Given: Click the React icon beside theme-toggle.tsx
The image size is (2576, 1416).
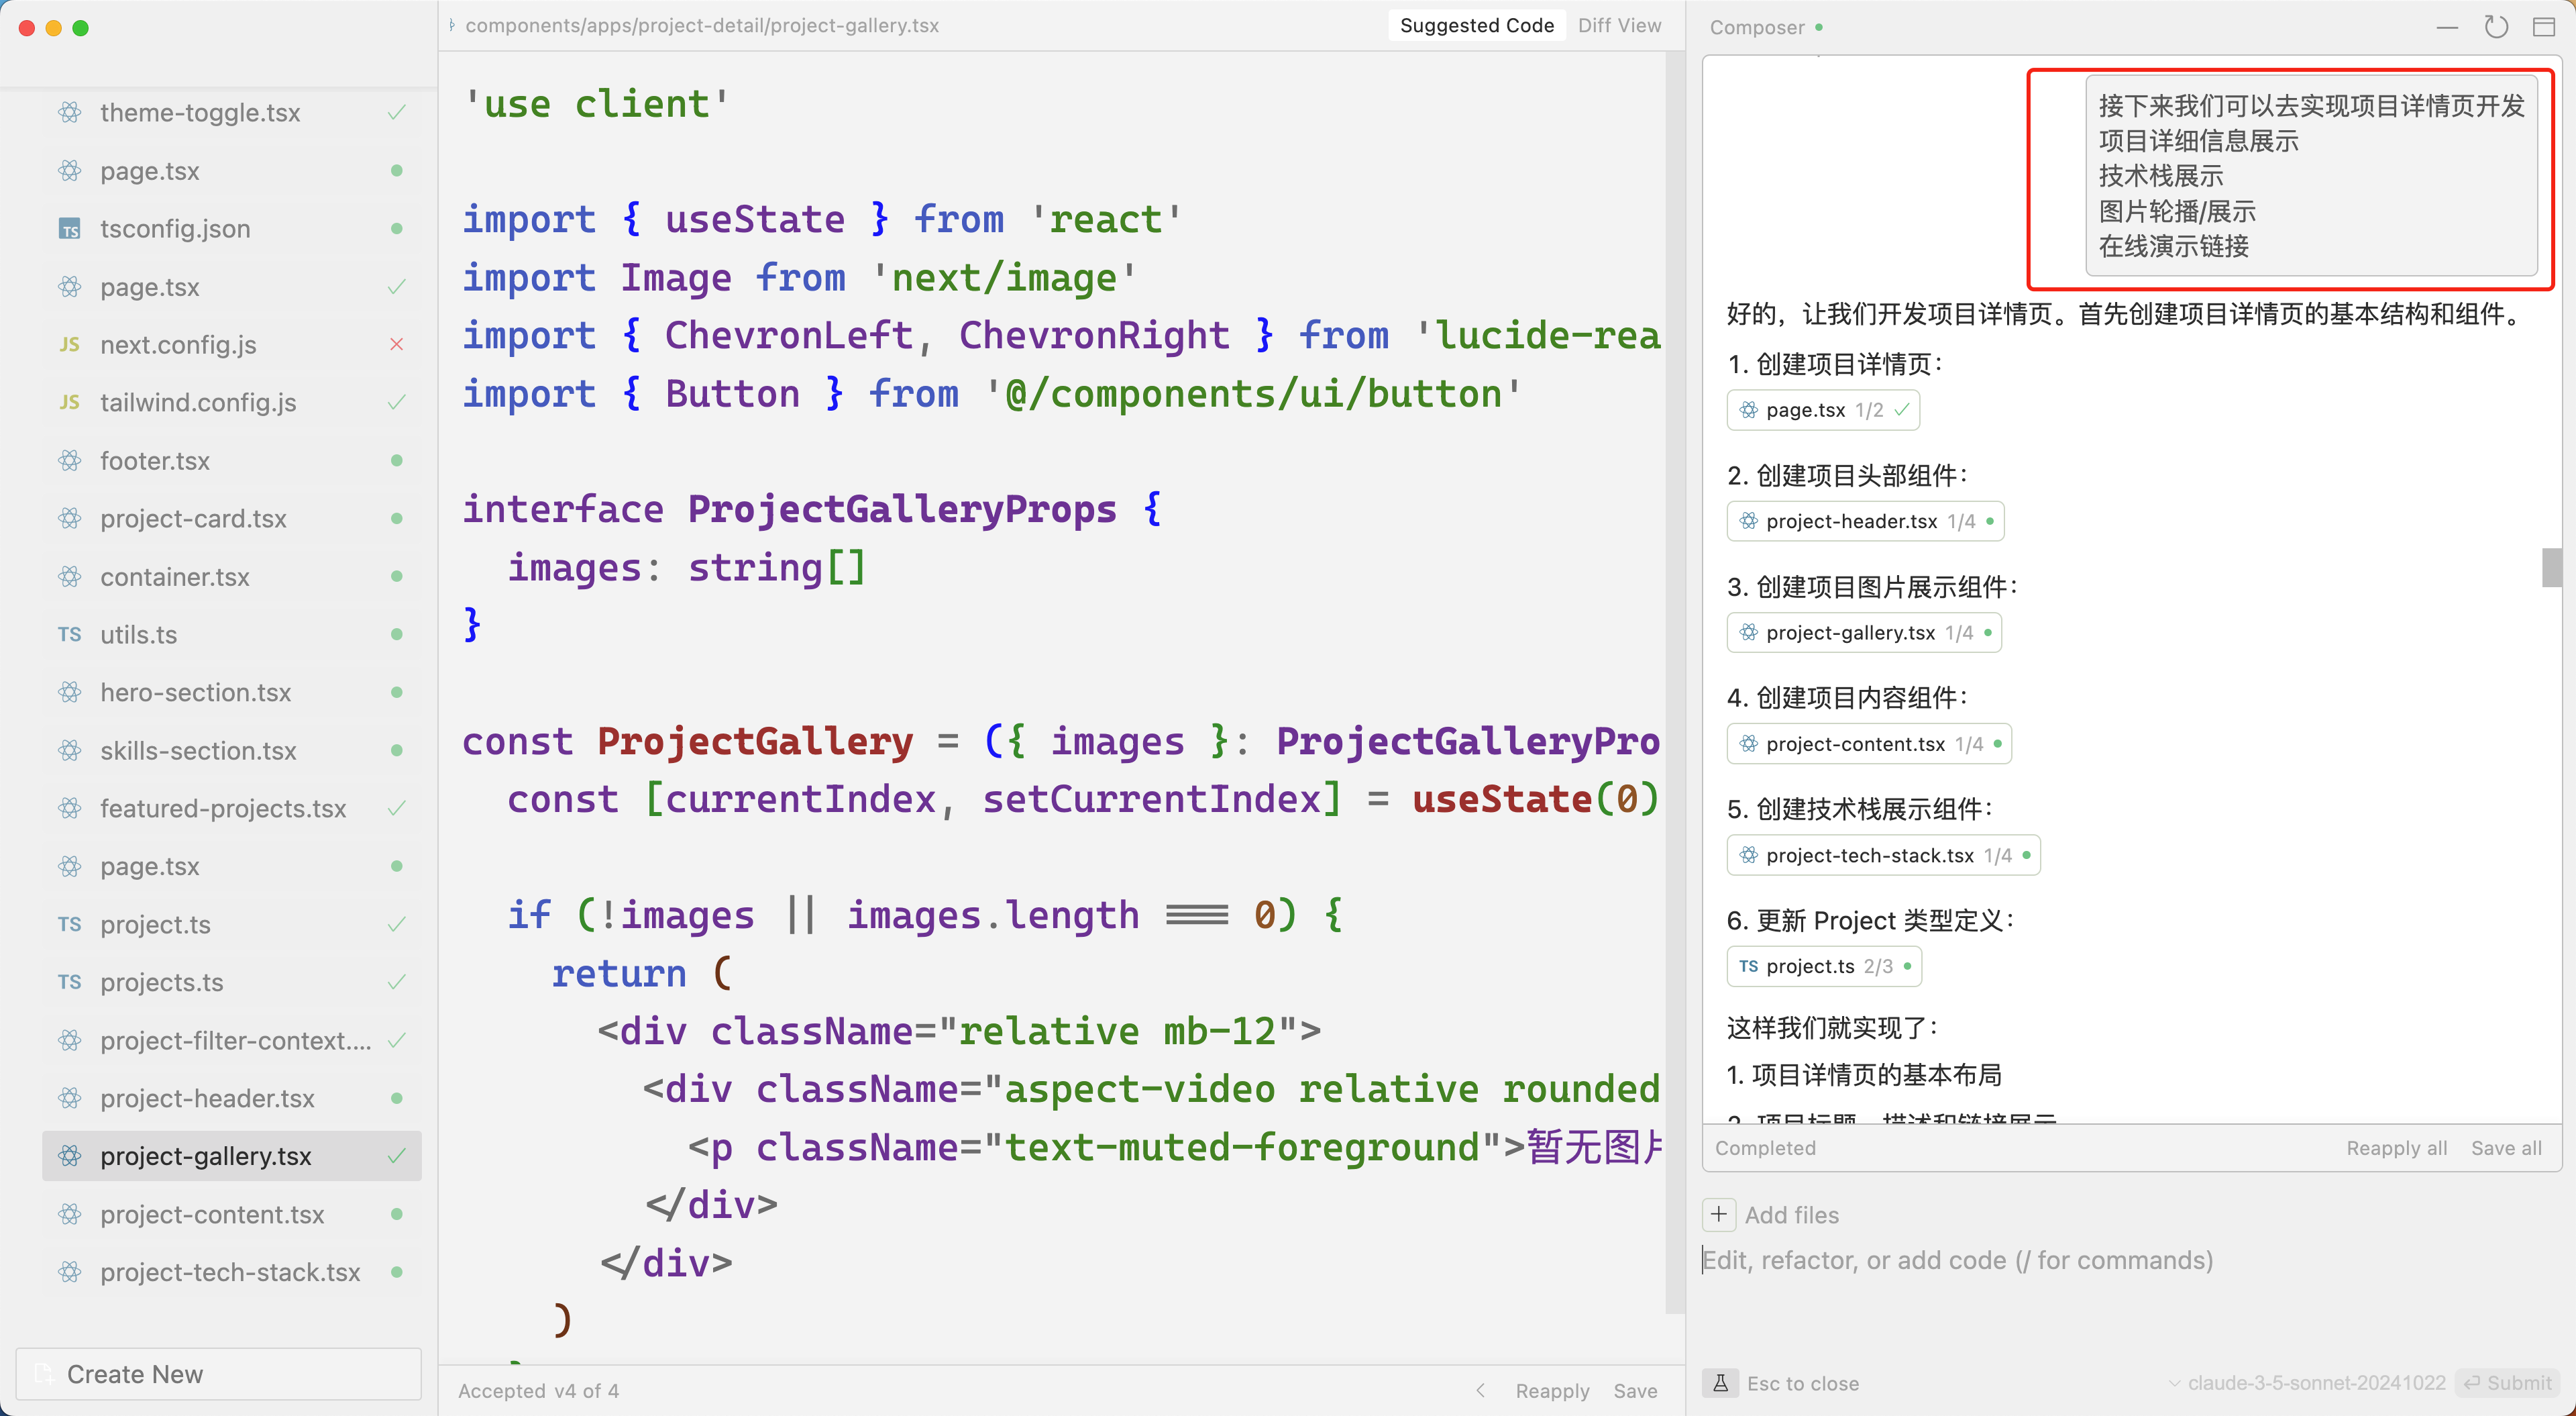Looking at the screenshot, I should 69,112.
